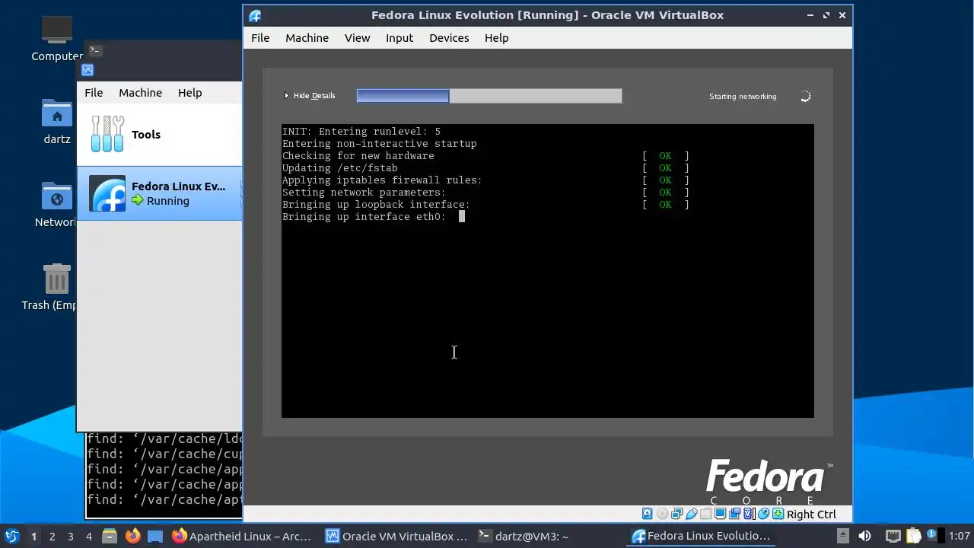Click the recording status icon in VM bar

(734, 514)
